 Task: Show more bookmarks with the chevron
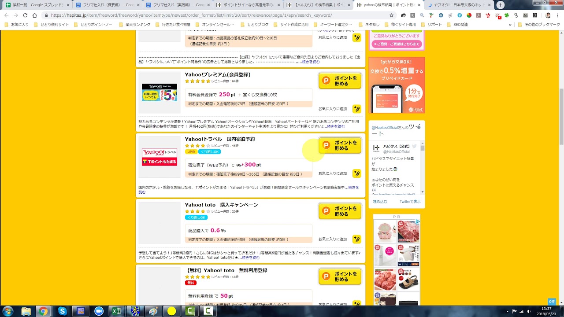510,25
